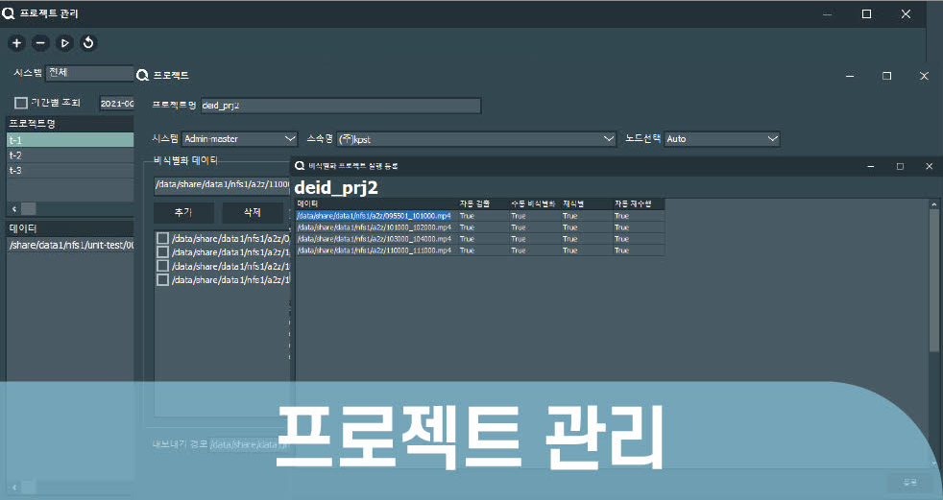Expand the 소속명 (주)kpst dropdown

tap(476, 139)
